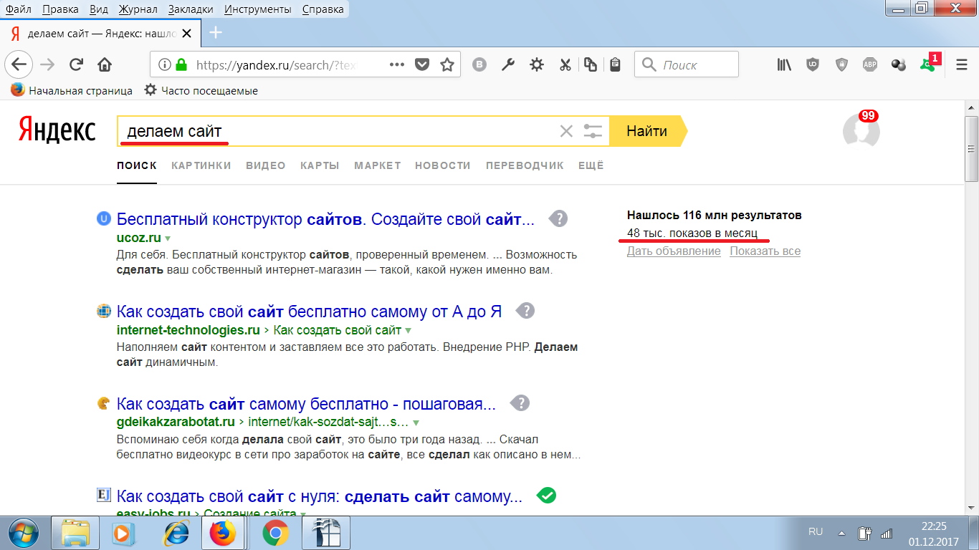Click the copy icon in toolbar
This screenshot has width=979, height=550.
(x=590, y=64)
